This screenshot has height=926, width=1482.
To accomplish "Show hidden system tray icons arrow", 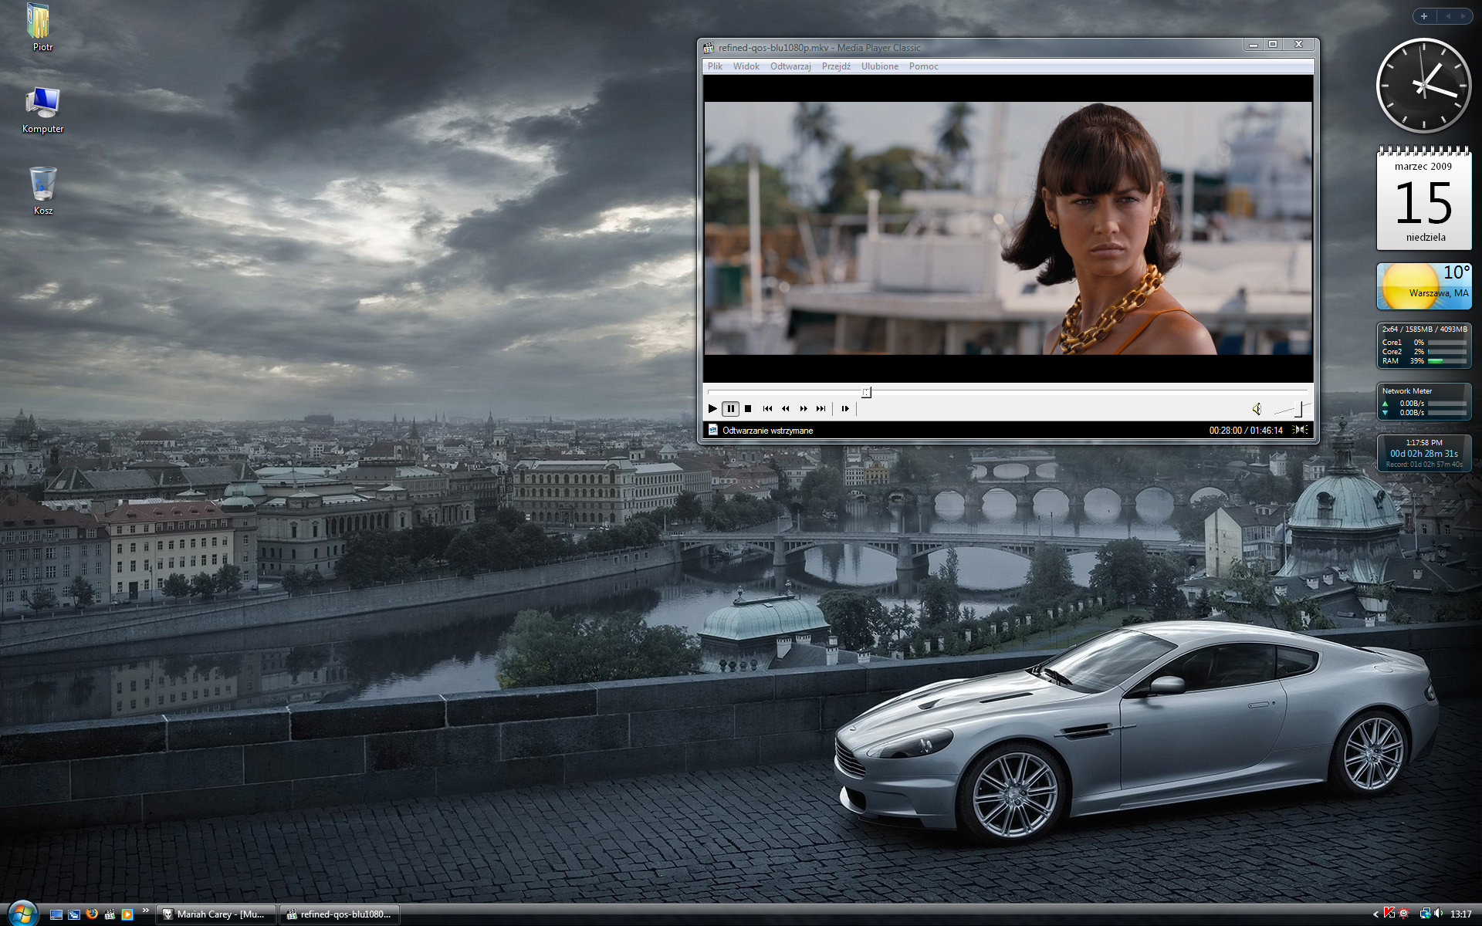I will click(1375, 914).
